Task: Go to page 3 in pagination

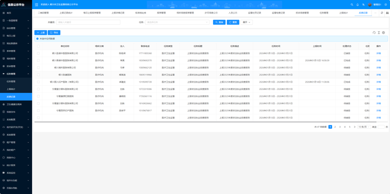Action: [x=340, y=127]
